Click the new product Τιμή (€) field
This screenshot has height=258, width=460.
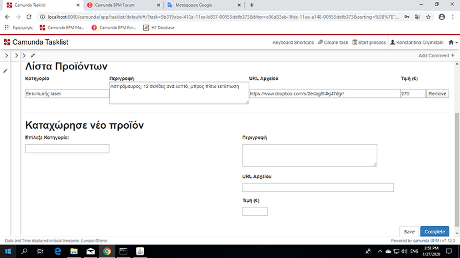pos(255,211)
